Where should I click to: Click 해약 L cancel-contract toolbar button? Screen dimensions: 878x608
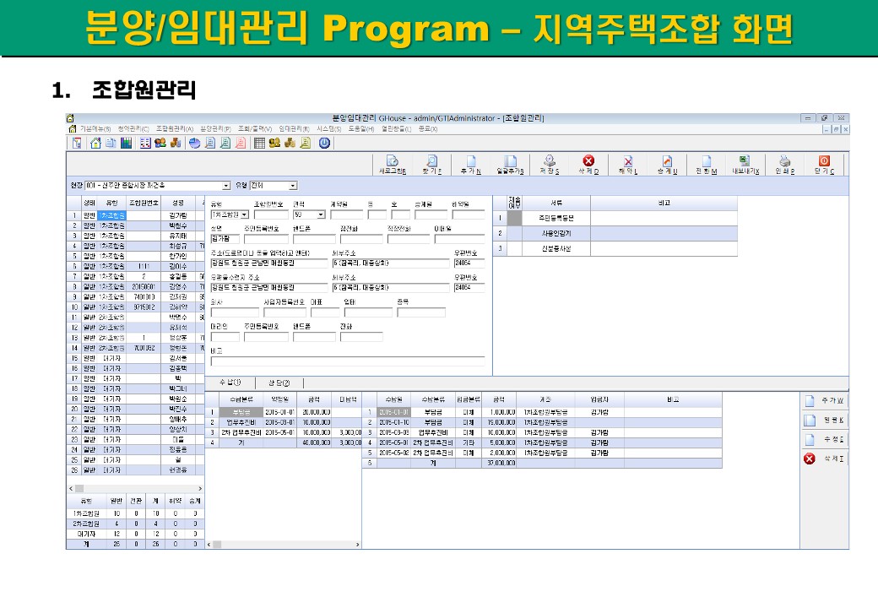click(x=628, y=166)
